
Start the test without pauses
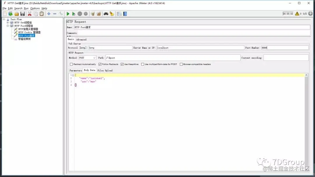[74, 14]
